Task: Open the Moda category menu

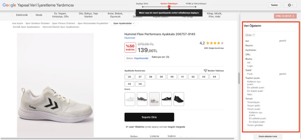Action: coord(39,15)
